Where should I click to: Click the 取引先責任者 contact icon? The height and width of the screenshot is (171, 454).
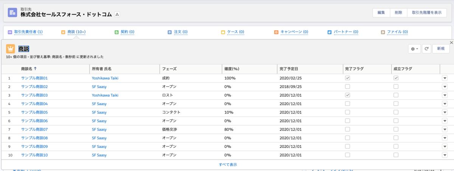click(x=10, y=32)
